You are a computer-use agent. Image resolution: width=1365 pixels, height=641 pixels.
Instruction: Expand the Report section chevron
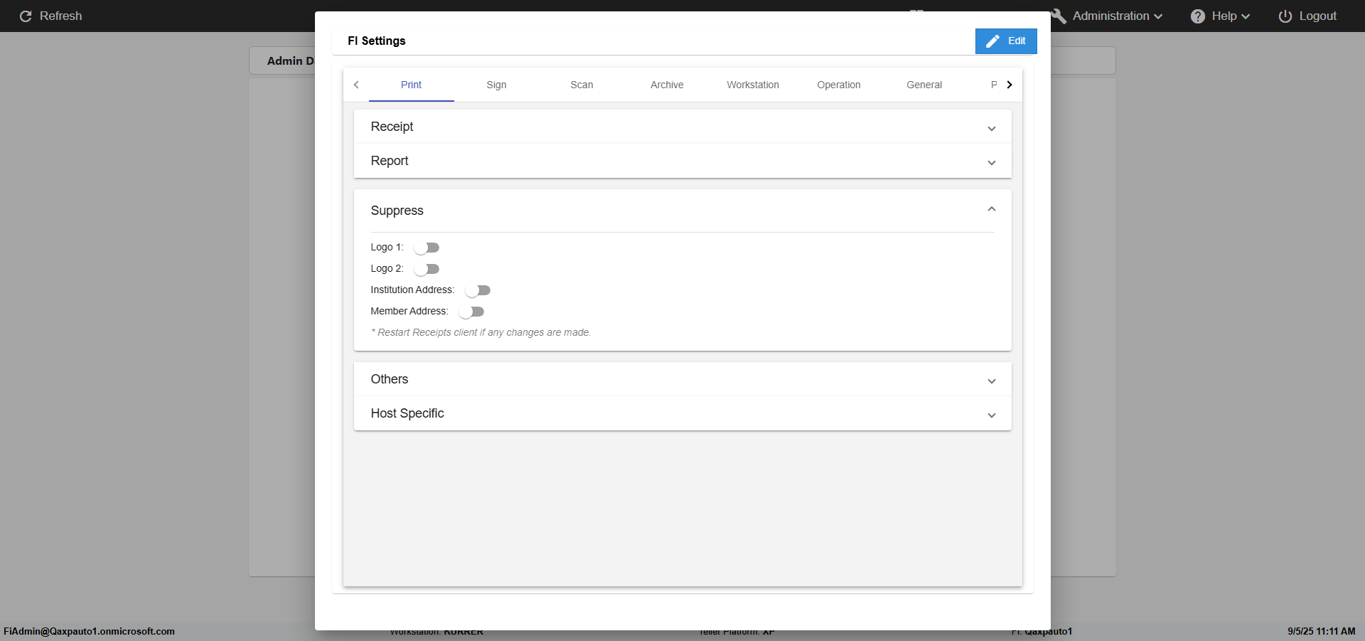pos(991,162)
